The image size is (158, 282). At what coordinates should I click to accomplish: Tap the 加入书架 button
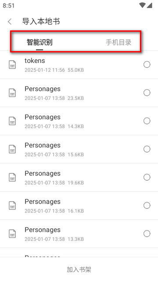tap(79, 270)
